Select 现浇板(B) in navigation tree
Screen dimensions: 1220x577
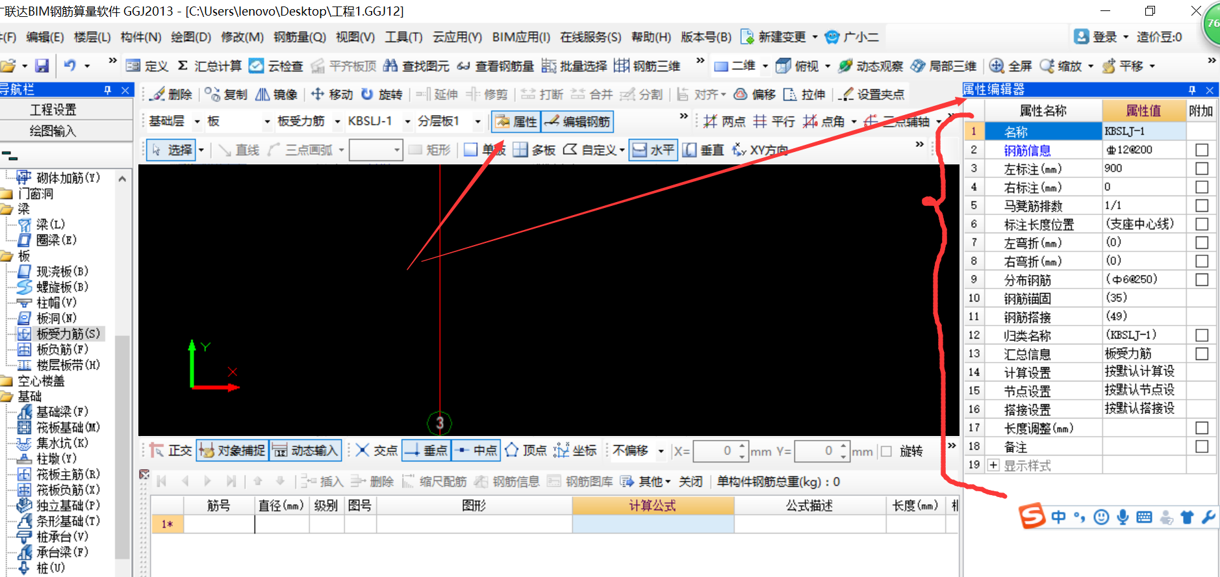coord(62,272)
